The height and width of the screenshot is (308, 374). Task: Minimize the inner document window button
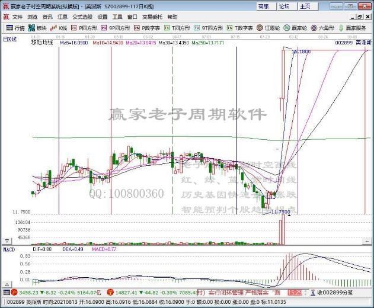coord(353,17)
